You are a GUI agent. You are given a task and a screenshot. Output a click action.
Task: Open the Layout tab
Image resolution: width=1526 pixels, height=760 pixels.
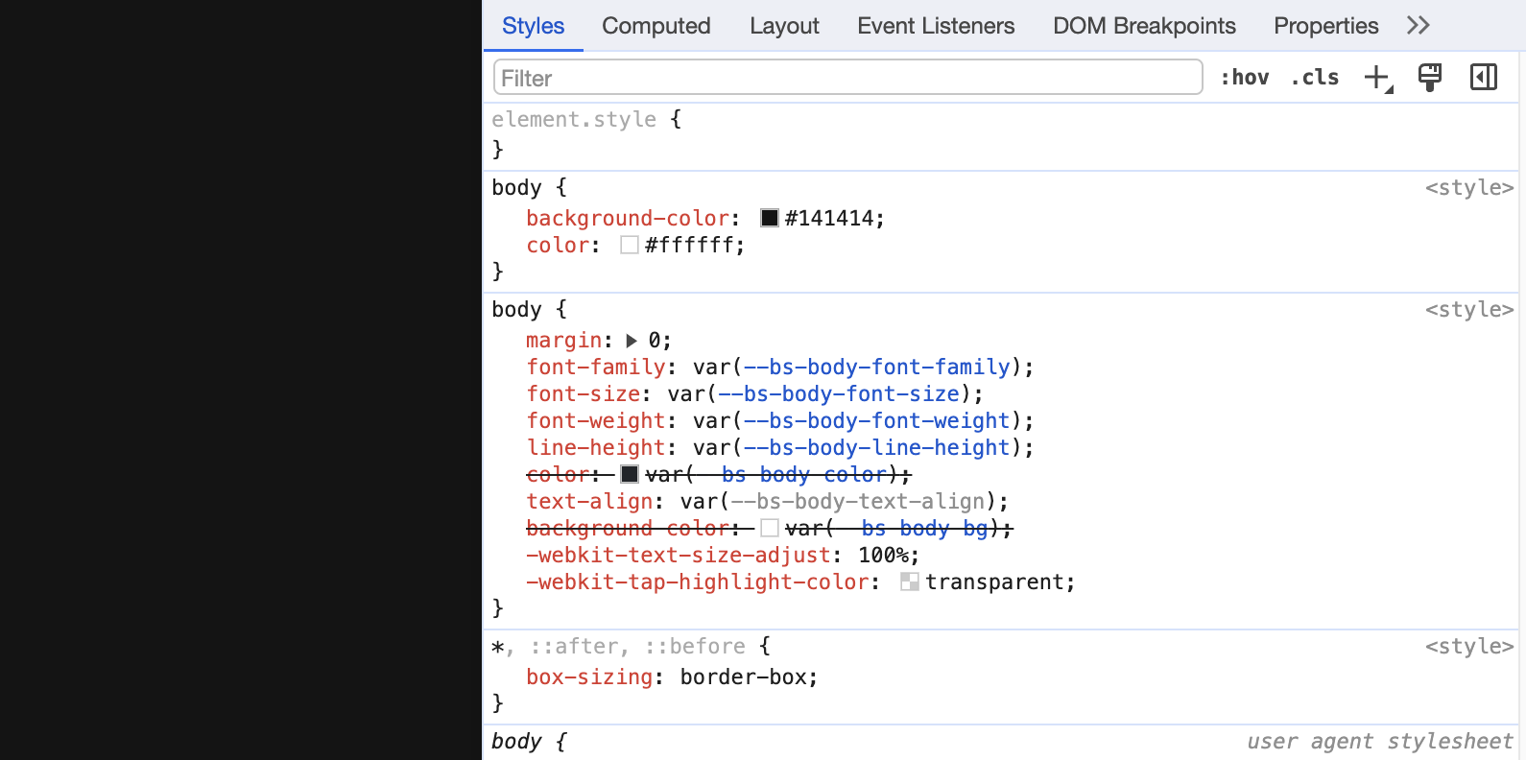pos(784,26)
